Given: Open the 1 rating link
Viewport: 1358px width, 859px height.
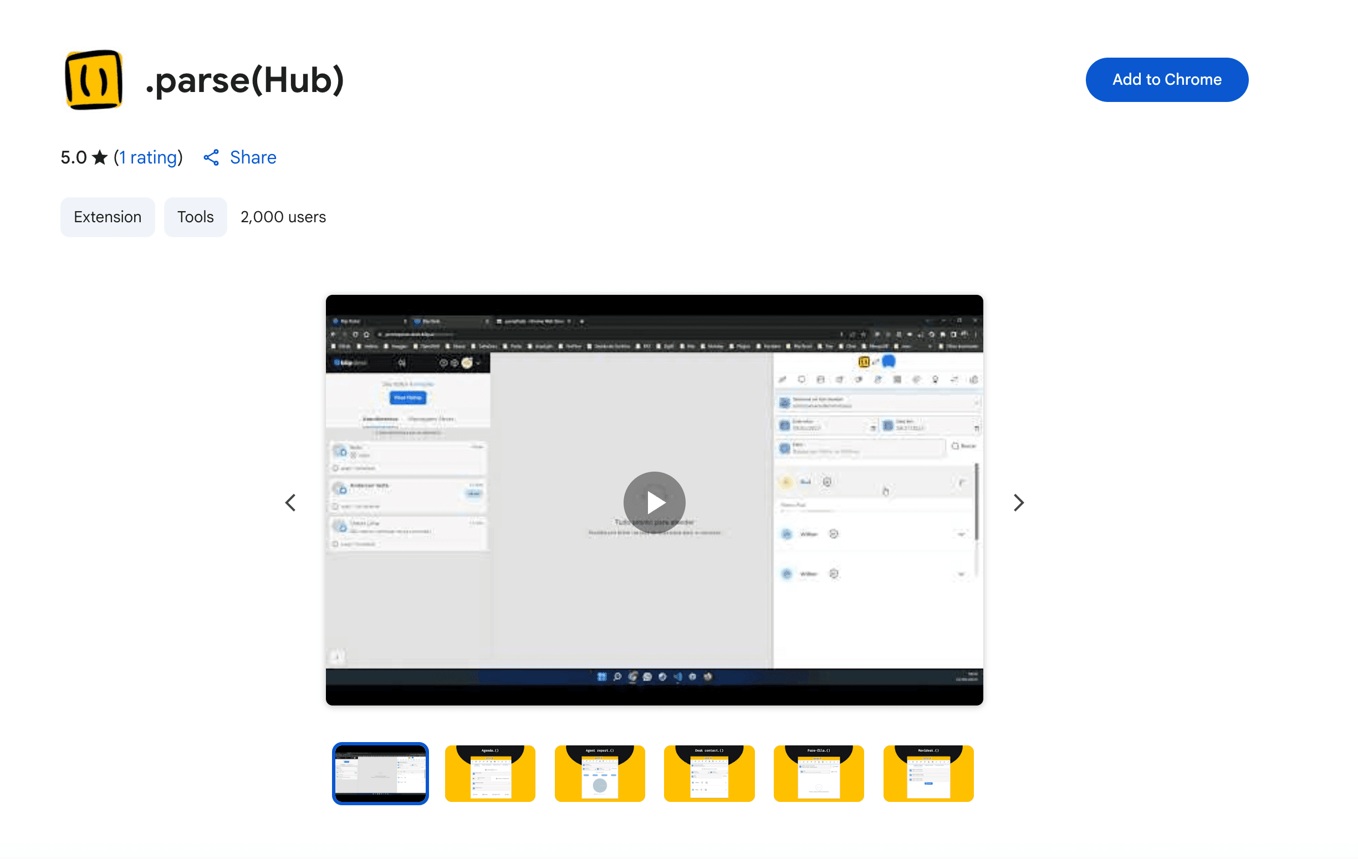Looking at the screenshot, I should pyautogui.click(x=148, y=157).
